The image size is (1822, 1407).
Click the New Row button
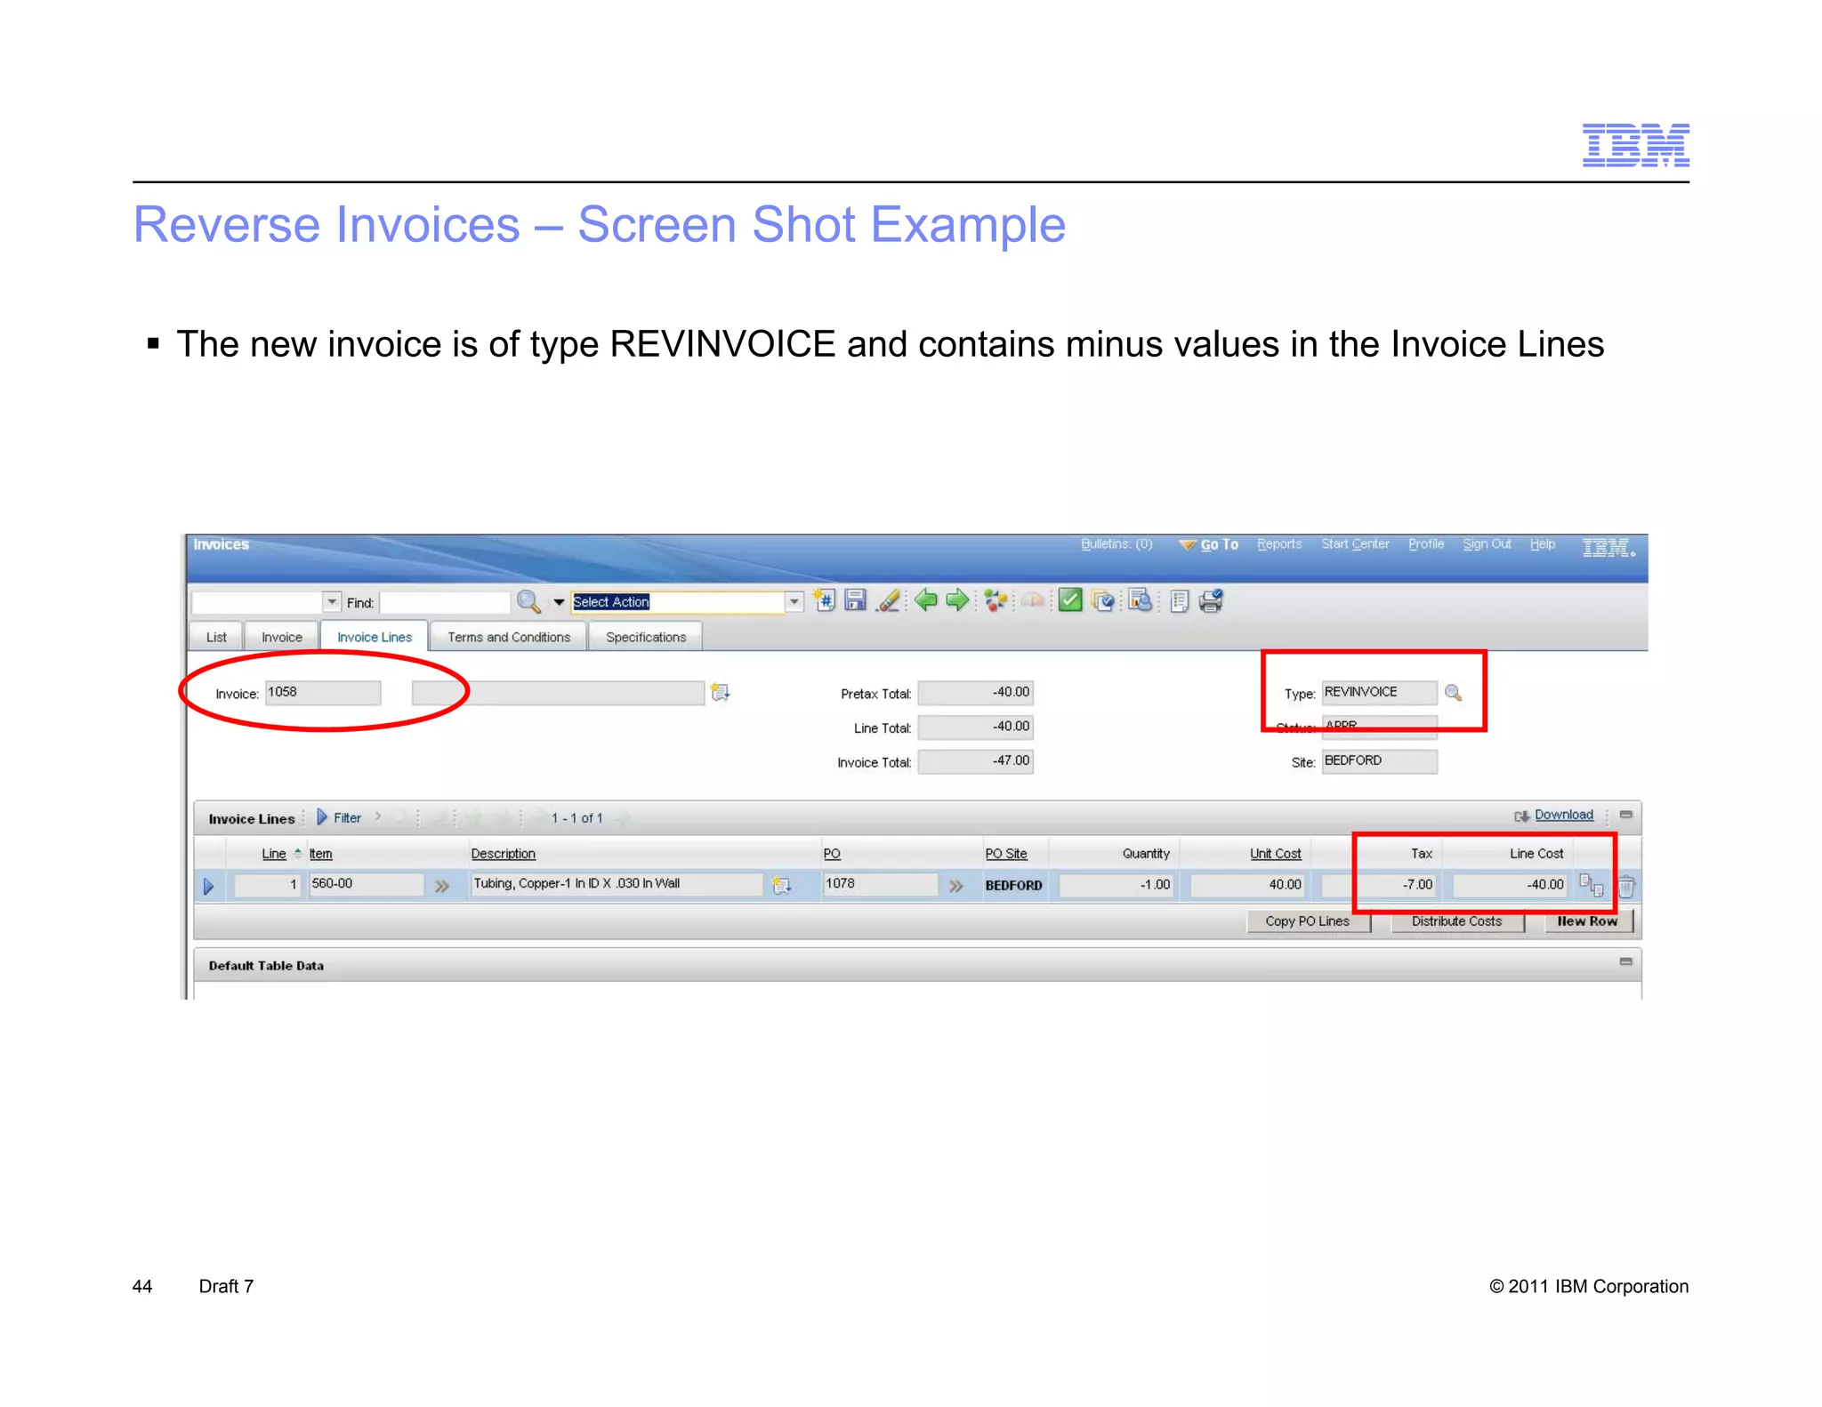click(1587, 921)
